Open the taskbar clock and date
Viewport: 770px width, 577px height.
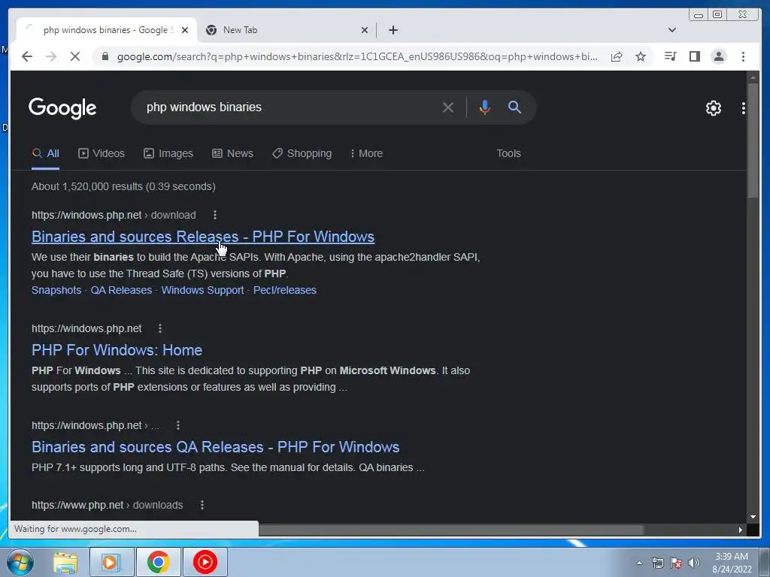[732, 563]
